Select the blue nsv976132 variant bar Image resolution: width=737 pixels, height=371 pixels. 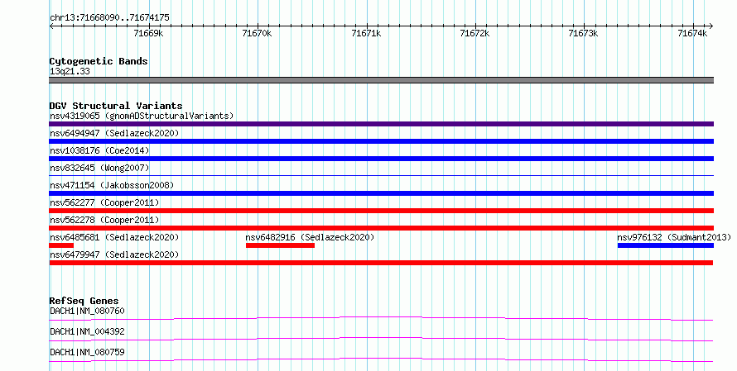(666, 245)
